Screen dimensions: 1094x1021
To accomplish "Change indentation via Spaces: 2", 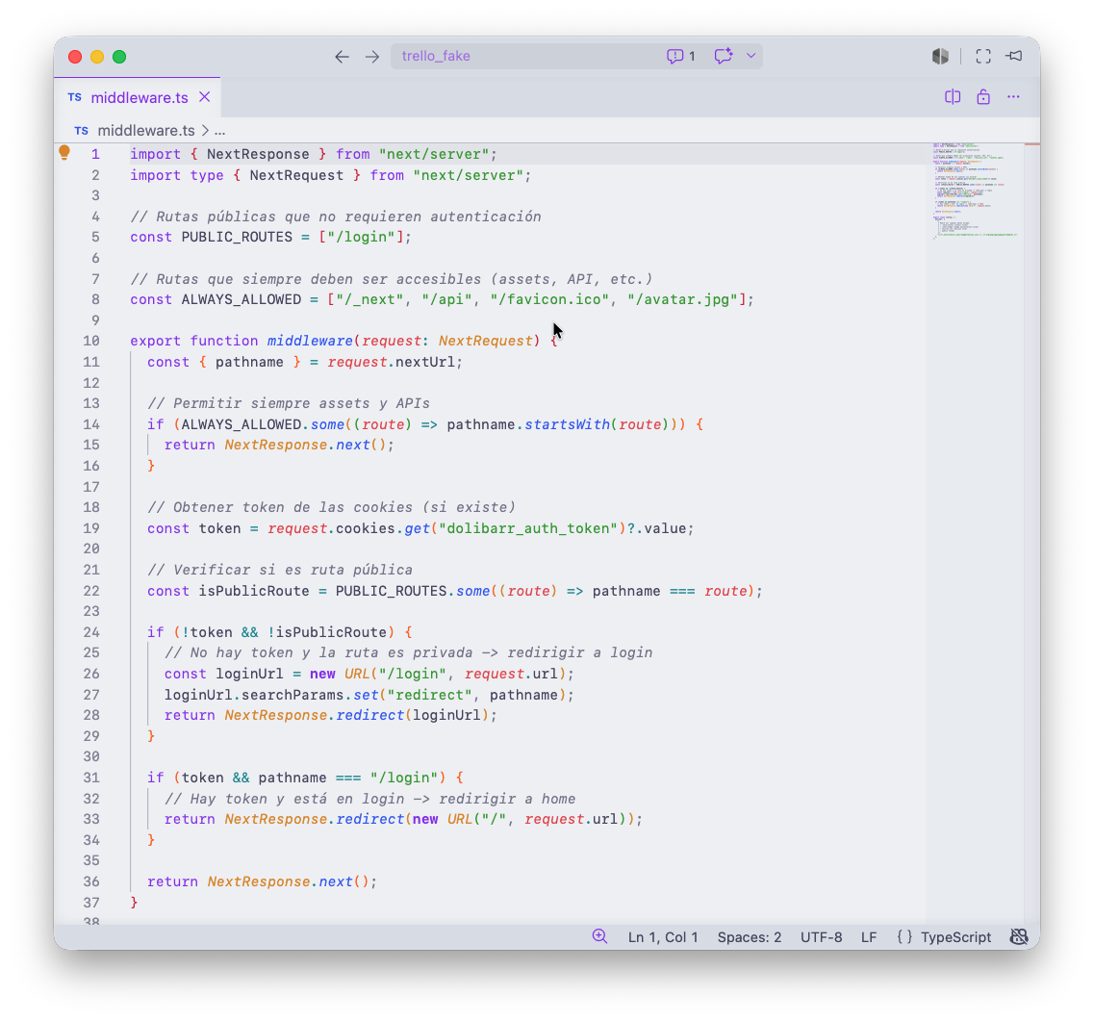I will (750, 937).
